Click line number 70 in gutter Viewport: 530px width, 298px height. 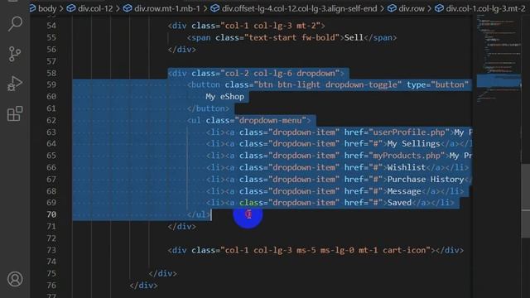point(51,214)
